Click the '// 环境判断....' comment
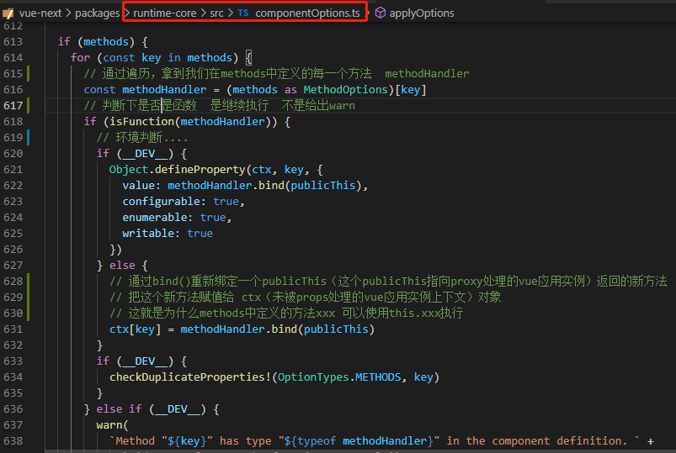The height and width of the screenshot is (453, 676). (142, 137)
